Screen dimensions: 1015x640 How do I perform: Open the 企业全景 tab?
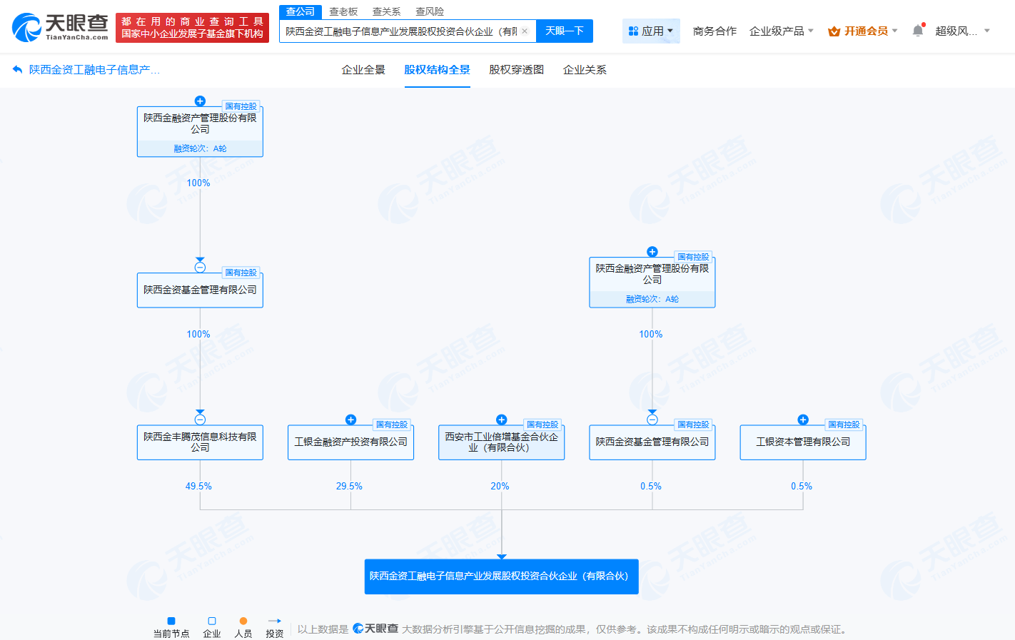pyautogui.click(x=363, y=70)
